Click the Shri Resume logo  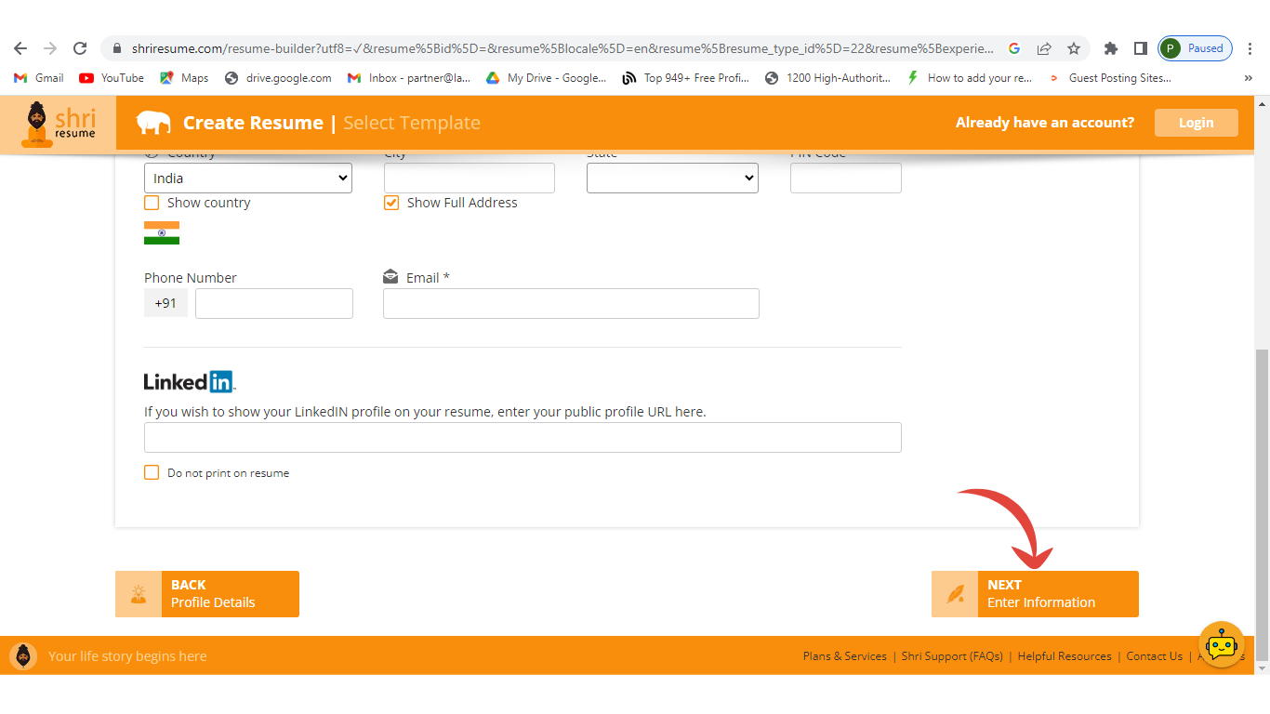coord(58,123)
